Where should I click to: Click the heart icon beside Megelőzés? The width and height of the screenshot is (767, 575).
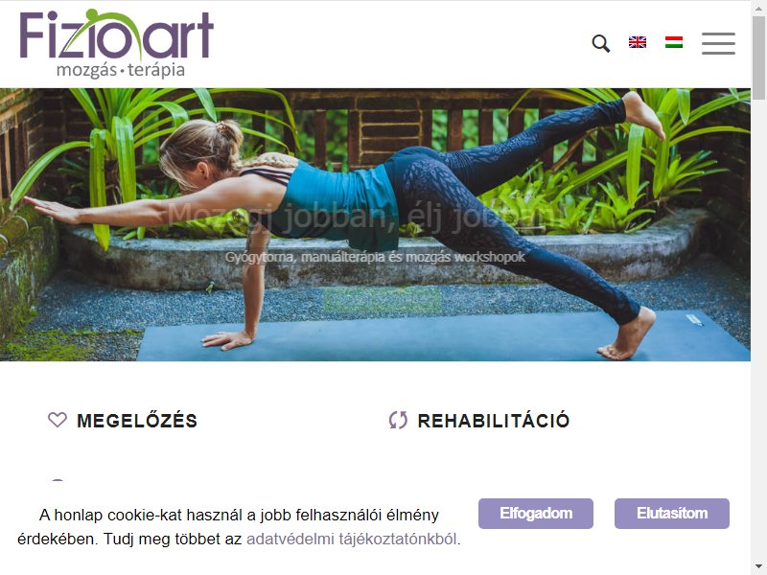[58, 420]
